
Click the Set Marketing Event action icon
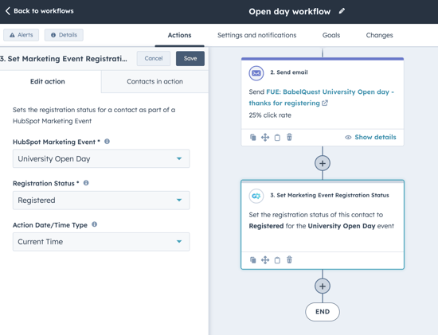click(x=256, y=196)
